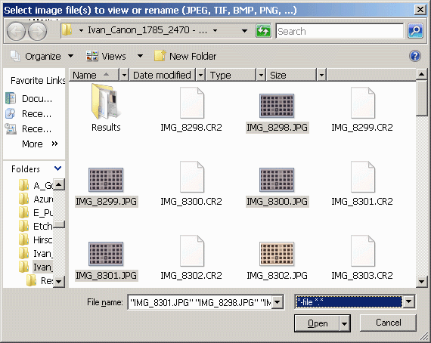Image resolution: width=431 pixels, height=343 pixels.
Task: Expand path arrow after Ivan_Canon_1785_2470
Action: tap(215, 31)
